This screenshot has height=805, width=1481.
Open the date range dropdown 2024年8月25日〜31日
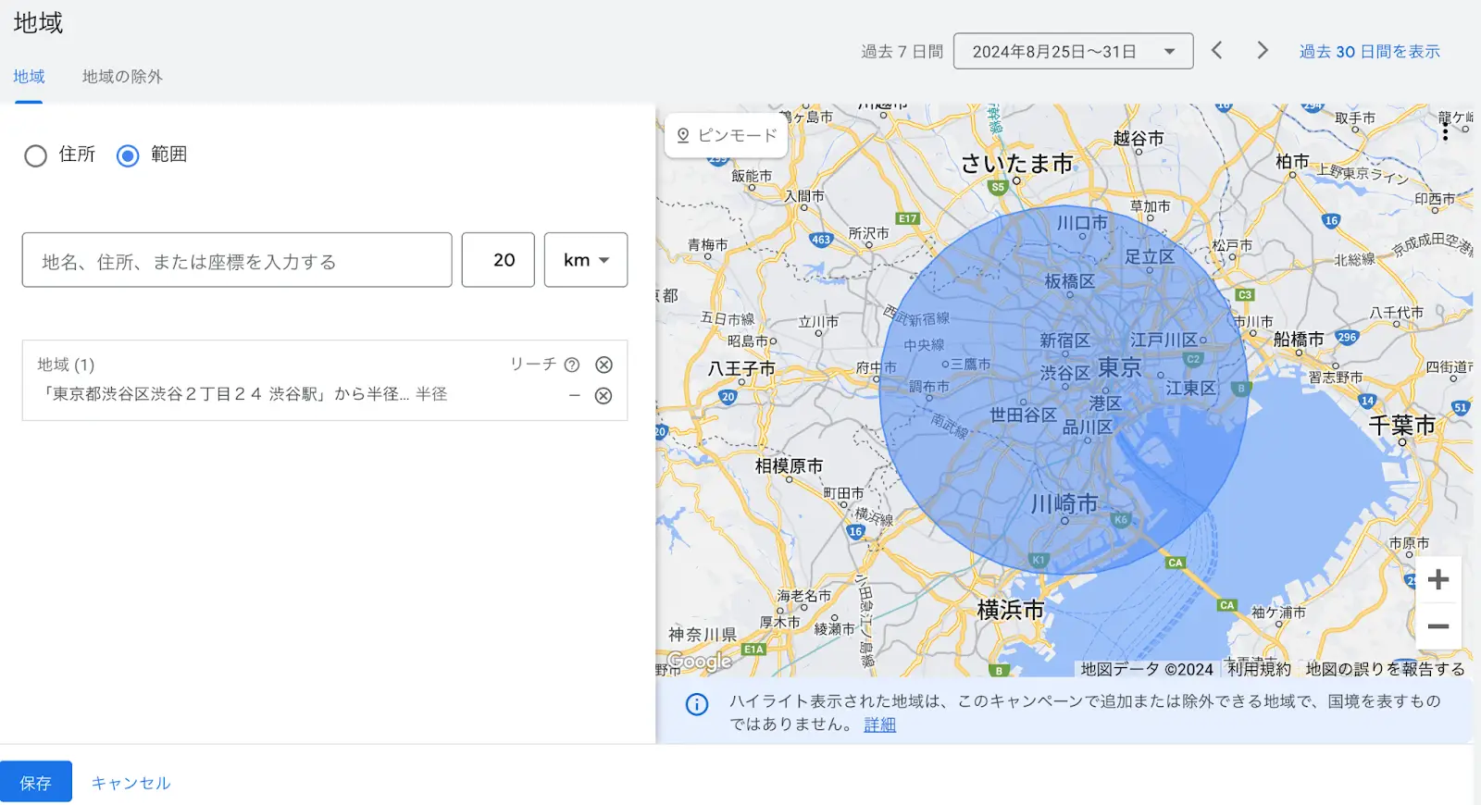click(1073, 52)
